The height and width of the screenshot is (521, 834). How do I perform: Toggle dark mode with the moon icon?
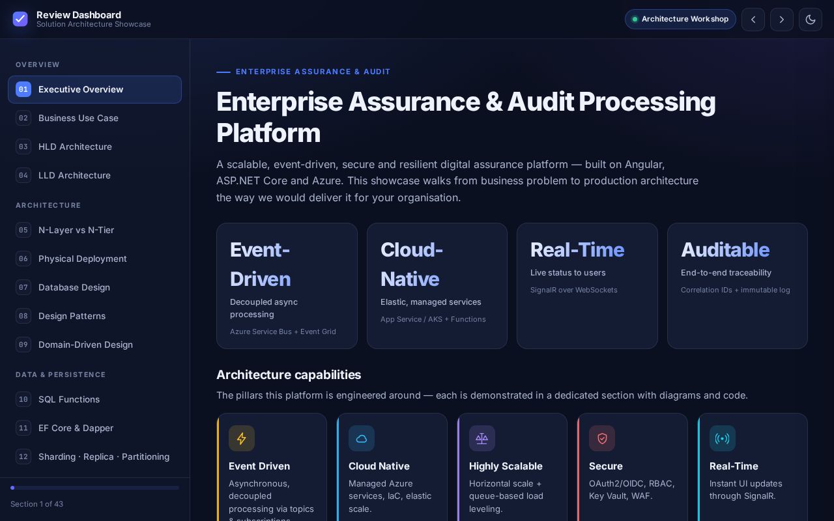tap(811, 20)
